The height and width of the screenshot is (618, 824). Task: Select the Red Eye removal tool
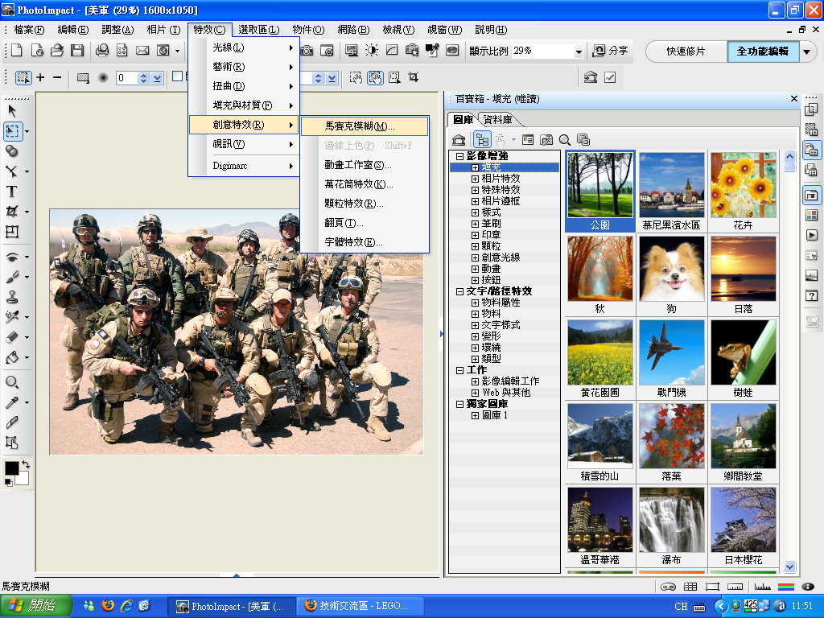click(11, 257)
